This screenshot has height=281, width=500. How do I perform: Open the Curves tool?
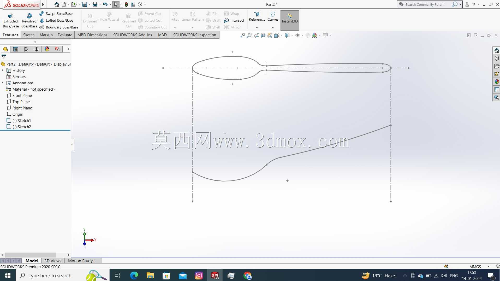coord(273,20)
